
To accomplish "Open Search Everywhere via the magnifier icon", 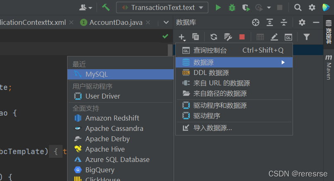I will [x=298, y=8].
